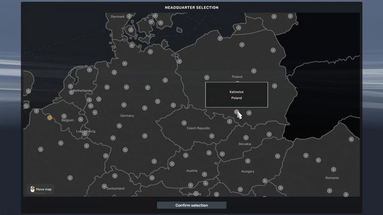This screenshot has width=383, height=215.
Task: Choose the city marker directly above the Hungary label
Action: click(248, 161)
